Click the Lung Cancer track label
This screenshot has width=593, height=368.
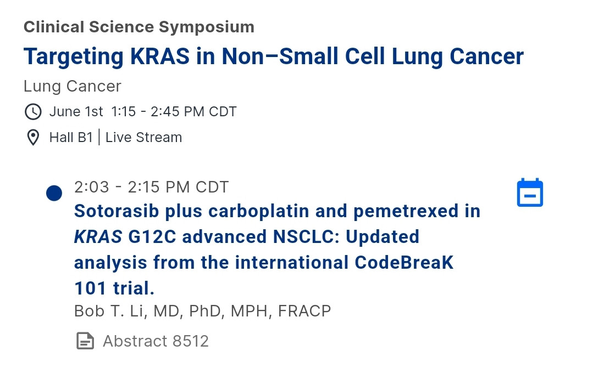tap(72, 86)
